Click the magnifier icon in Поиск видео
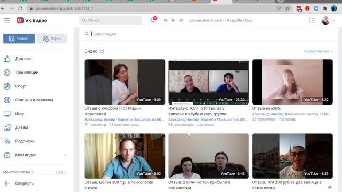342x192 pixels. click(87, 34)
